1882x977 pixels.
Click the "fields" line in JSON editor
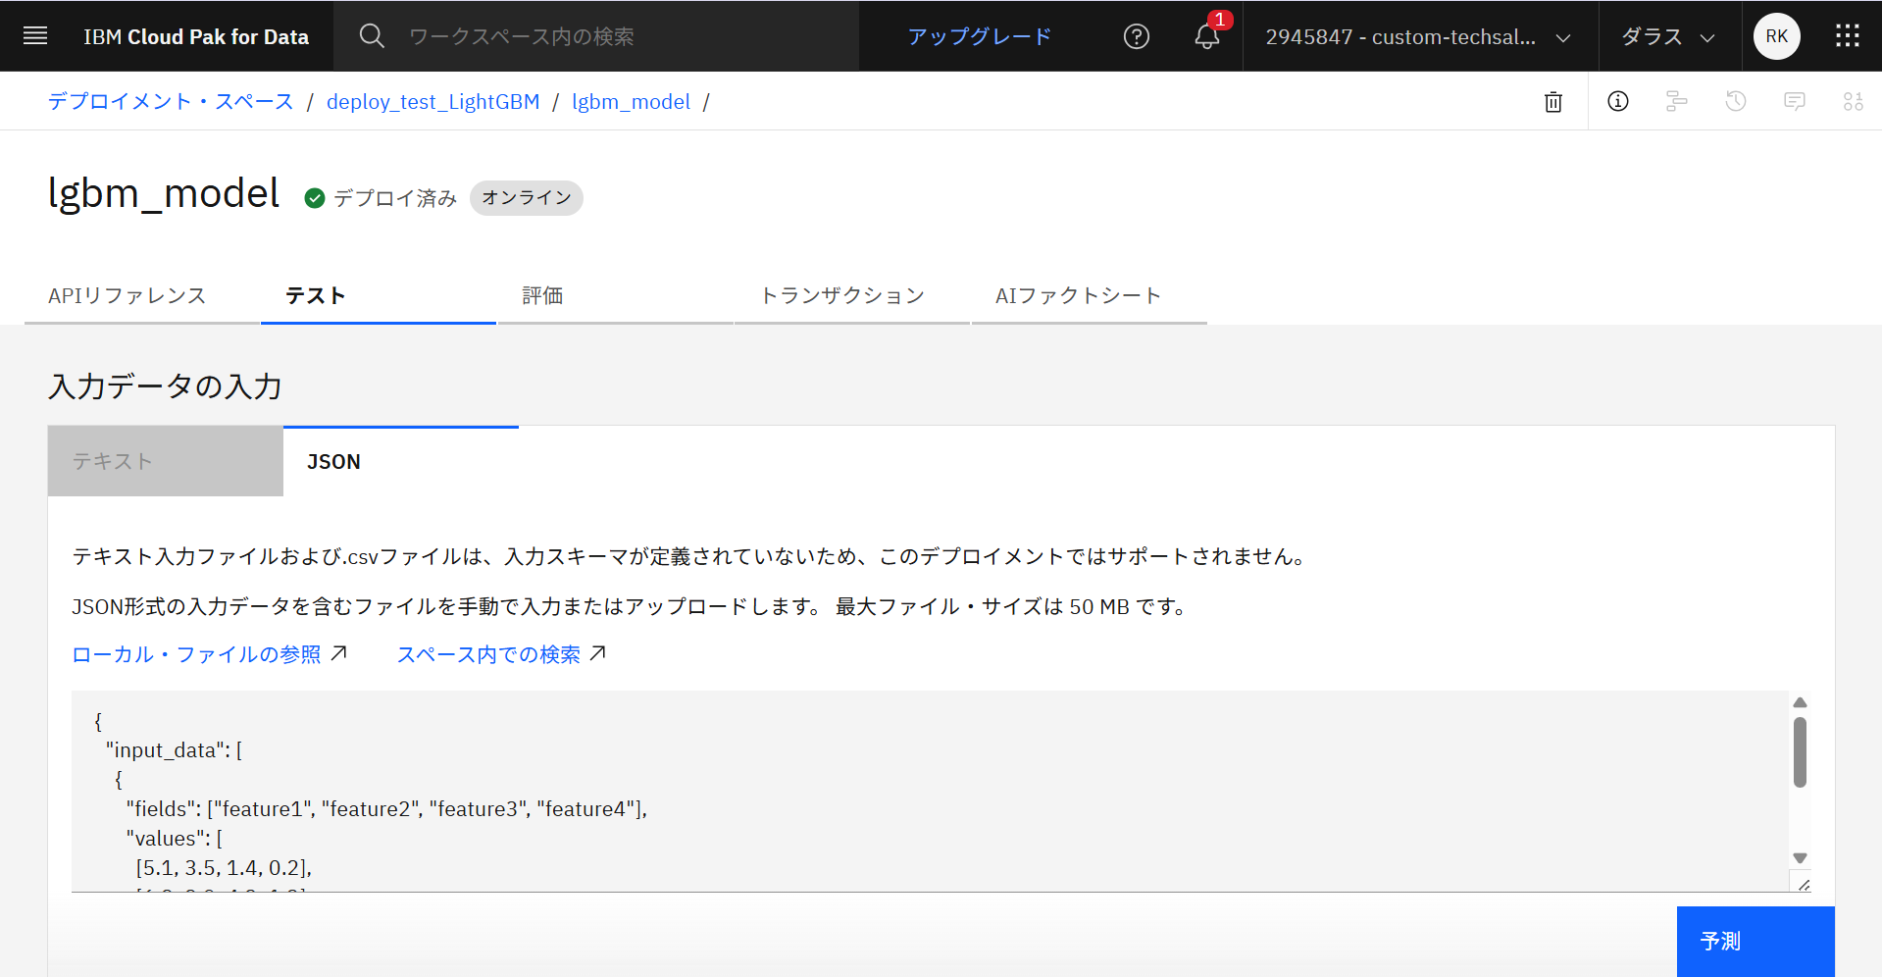(x=386, y=808)
